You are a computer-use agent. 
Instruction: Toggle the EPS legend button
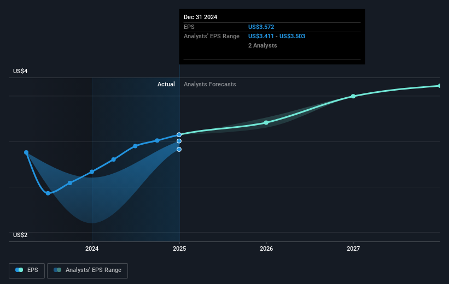pyautogui.click(x=27, y=270)
